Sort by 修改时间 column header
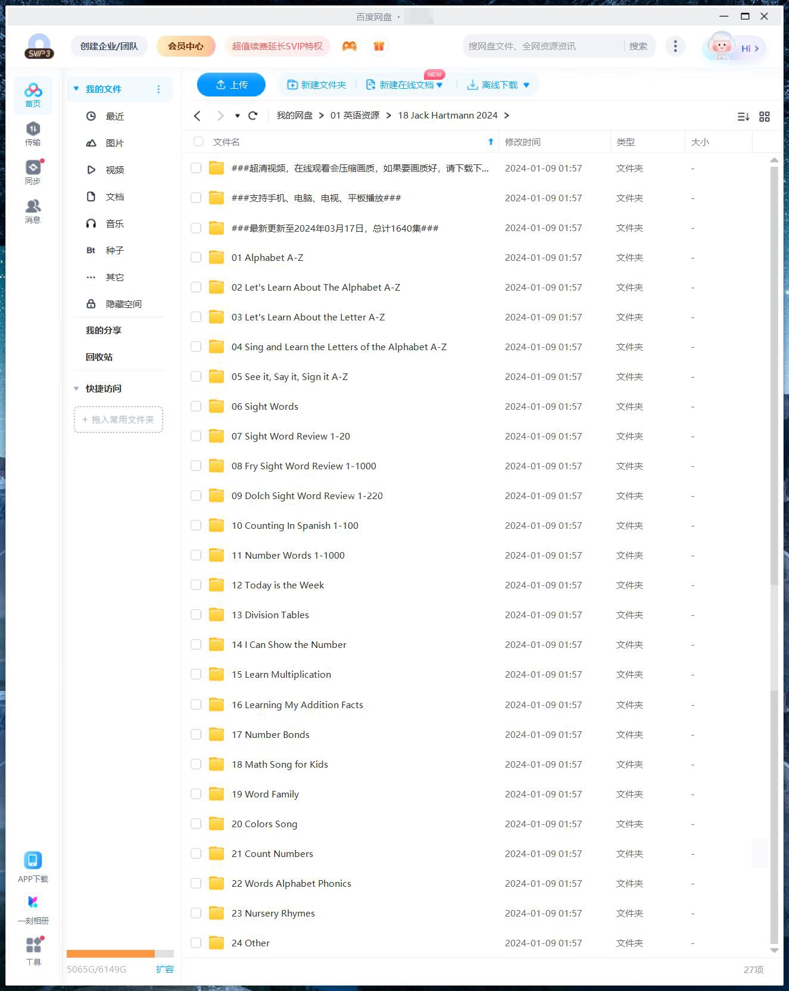 523,142
